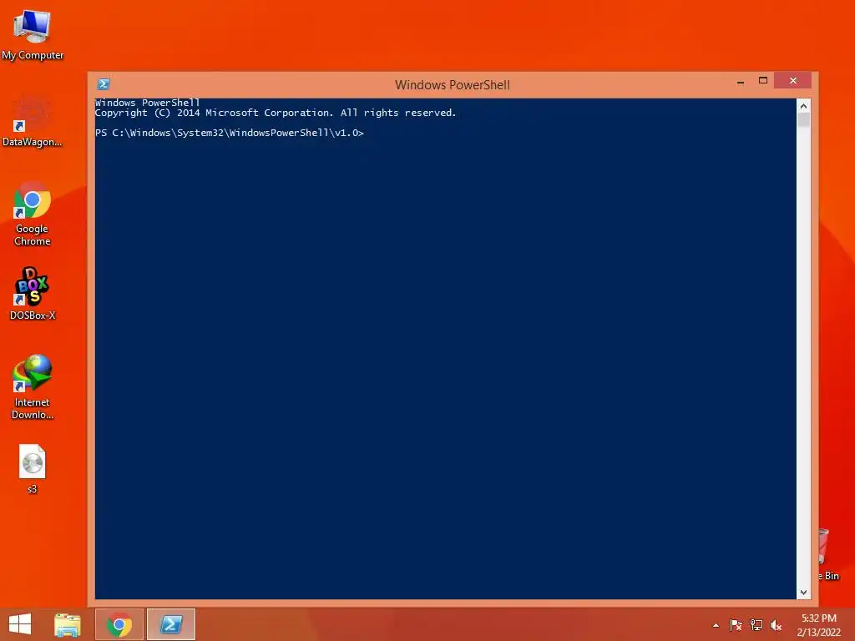Screen dimensions: 855x641
Task: Show hidden system tray icons
Action: [x=716, y=625]
